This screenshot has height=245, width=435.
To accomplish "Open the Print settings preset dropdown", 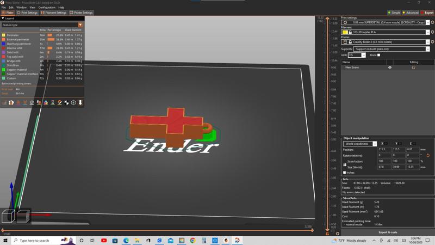I will (427, 22).
